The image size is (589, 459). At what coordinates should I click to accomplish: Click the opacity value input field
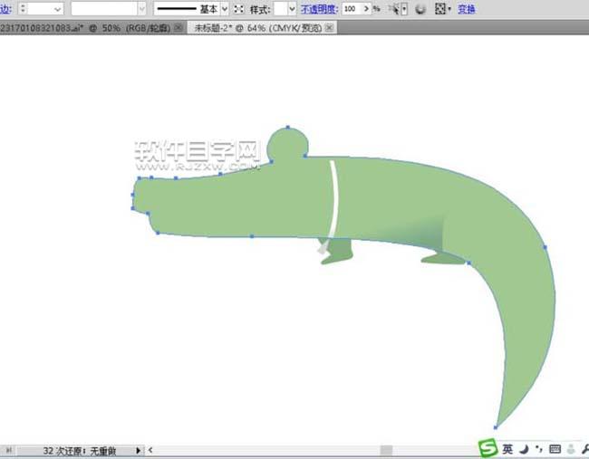(350, 8)
